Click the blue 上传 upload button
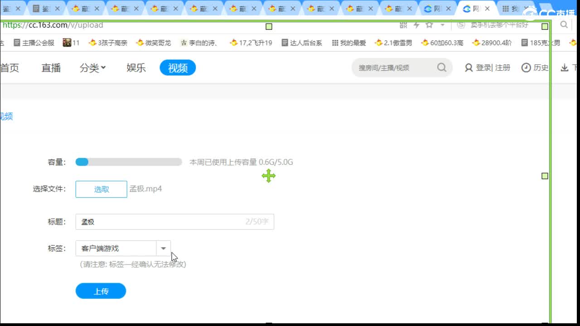 coord(101,291)
